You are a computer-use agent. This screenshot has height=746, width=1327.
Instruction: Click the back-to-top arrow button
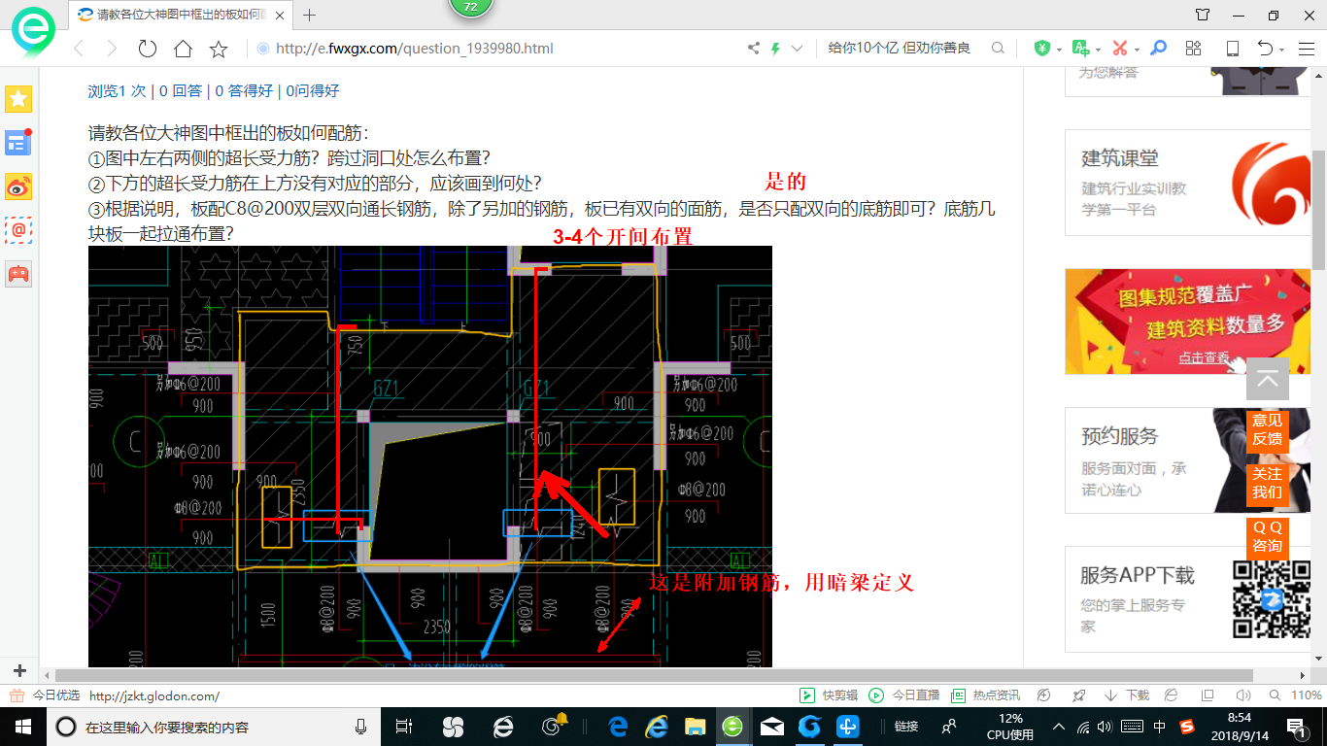[x=1268, y=379]
